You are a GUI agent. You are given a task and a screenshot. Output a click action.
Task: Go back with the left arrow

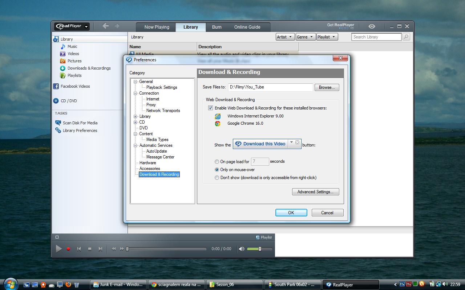[106, 26]
